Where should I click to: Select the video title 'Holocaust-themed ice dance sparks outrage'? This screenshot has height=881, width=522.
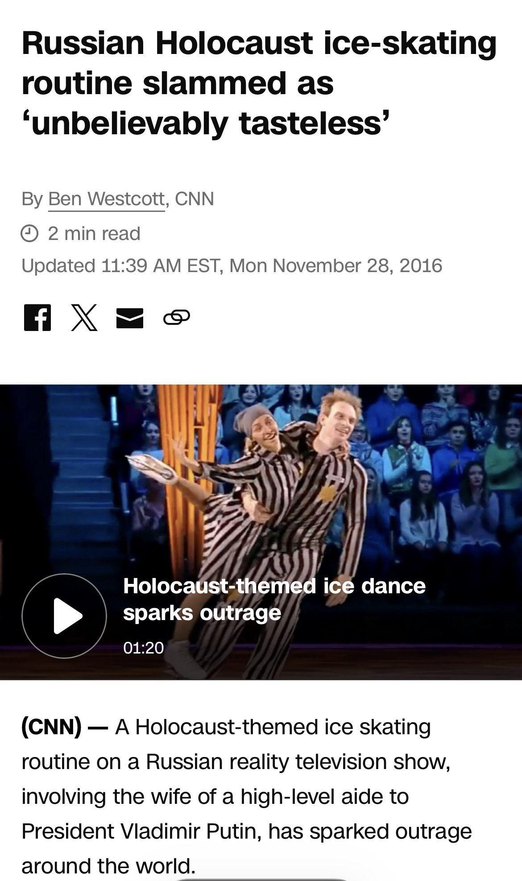coord(274,599)
